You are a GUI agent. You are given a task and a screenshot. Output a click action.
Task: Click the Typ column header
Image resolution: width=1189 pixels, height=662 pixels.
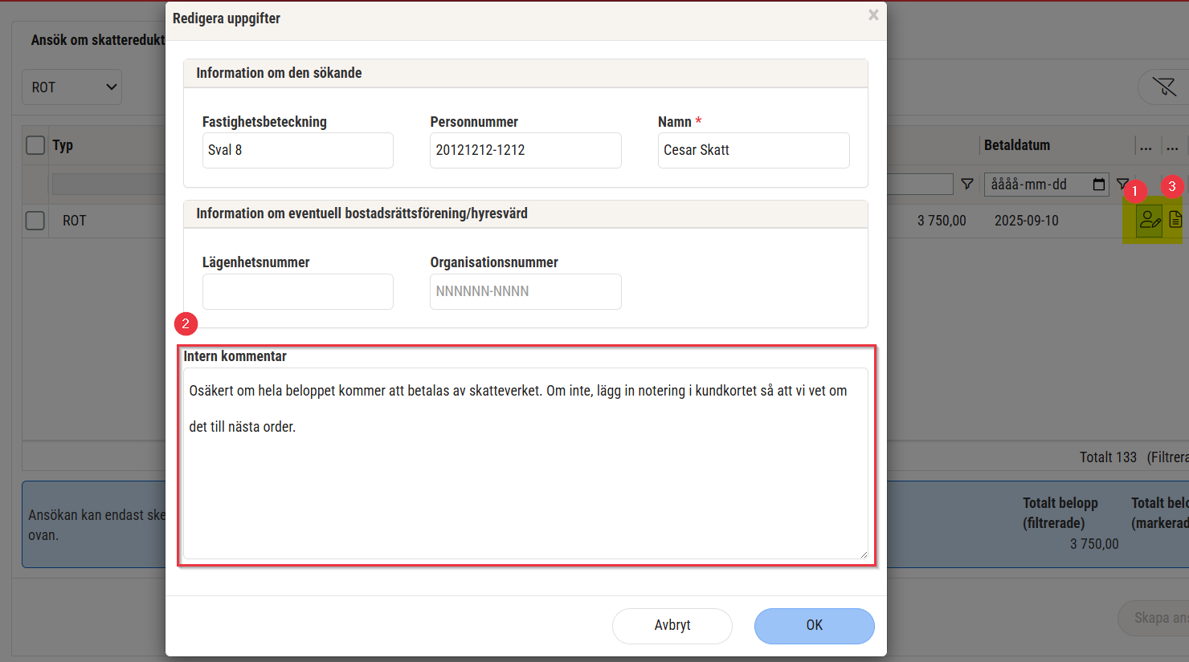[x=63, y=145]
